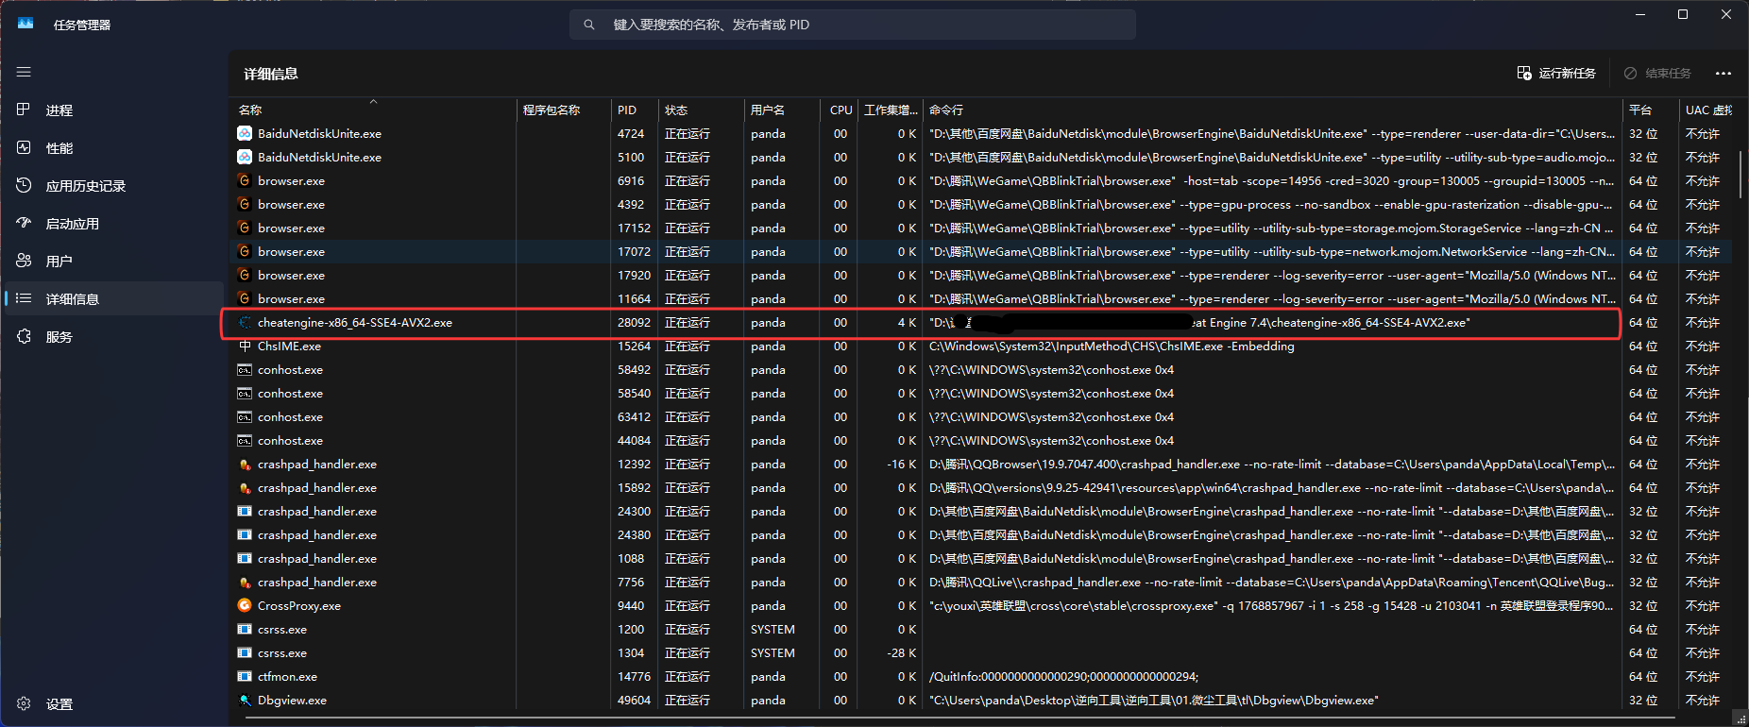This screenshot has height=727, width=1749.
Task: Click crashpad_handler.exe name with PID 1088
Action: point(317,558)
